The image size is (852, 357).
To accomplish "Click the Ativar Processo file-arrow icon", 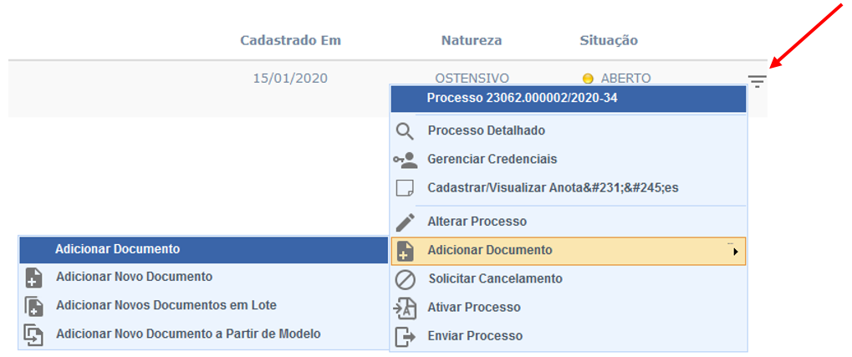I will (x=405, y=308).
